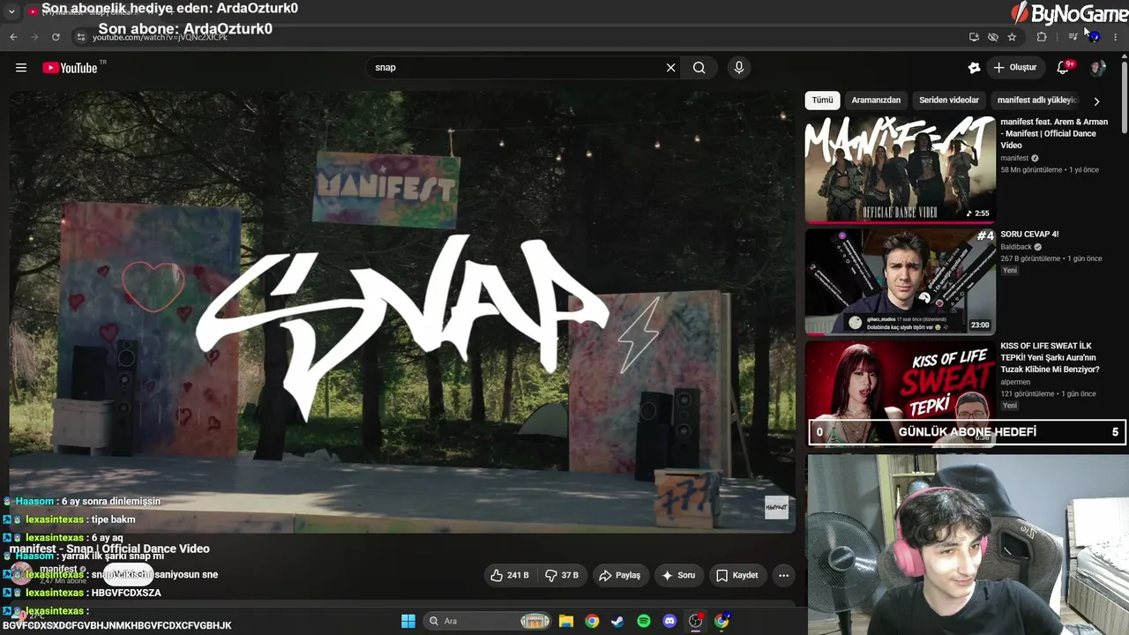Show more filter chips with right arrow
This screenshot has width=1129, height=635.
pyautogui.click(x=1096, y=101)
